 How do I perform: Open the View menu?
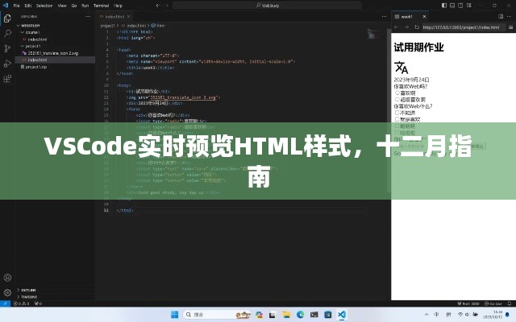(x=62, y=6)
